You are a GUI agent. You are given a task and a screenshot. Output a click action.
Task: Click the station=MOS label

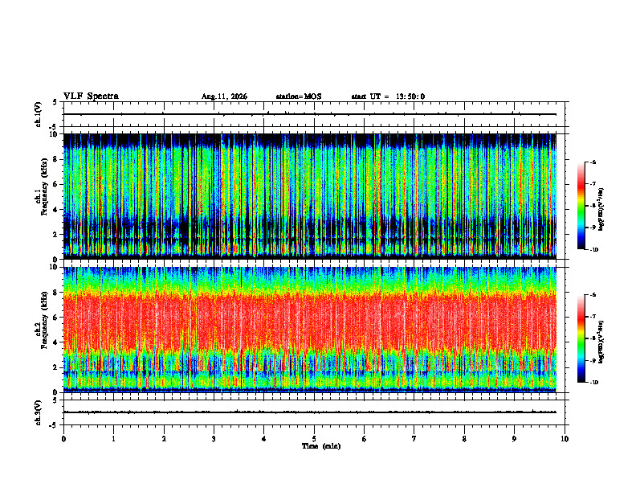click(x=299, y=96)
